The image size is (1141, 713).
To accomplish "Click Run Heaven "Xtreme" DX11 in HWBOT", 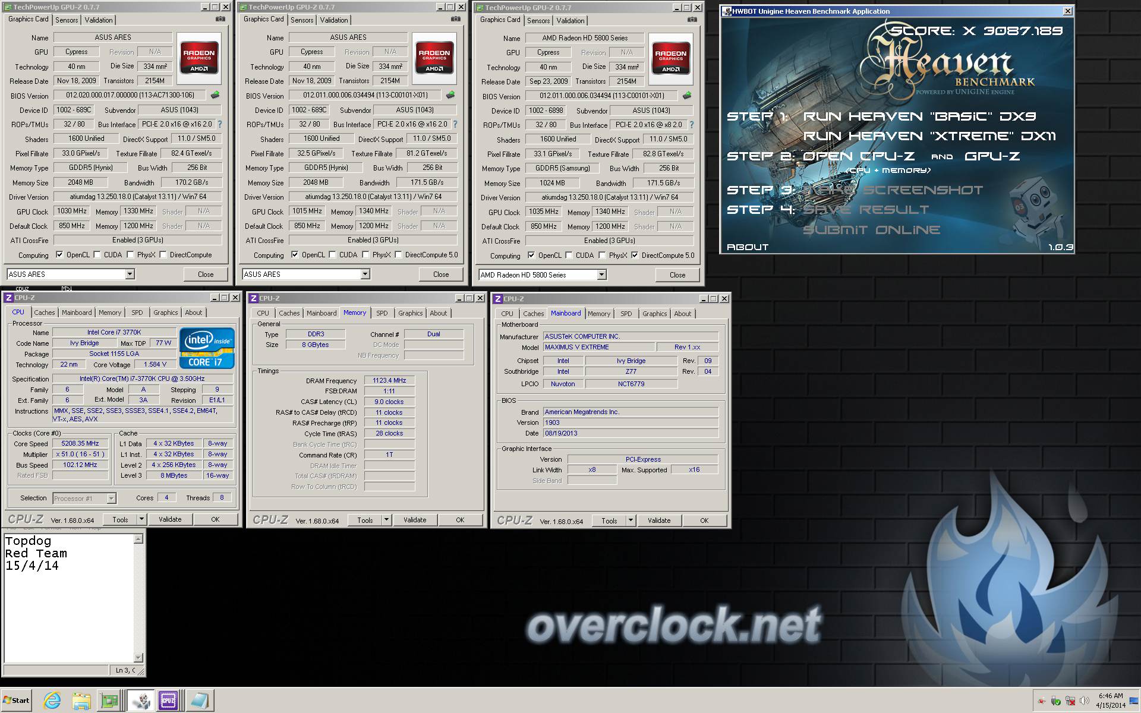I will [x=929, y=136].
